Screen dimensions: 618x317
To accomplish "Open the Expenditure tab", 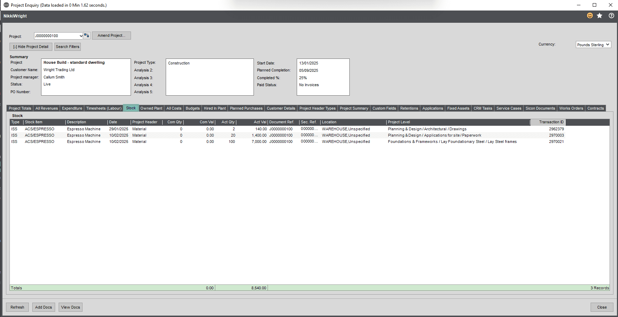I will click(72, 108).
